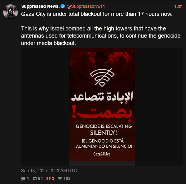Image resolution: width=186 pixels, height=184 pixels.
Task: Click the like count 102
Action: pos(67,178)
